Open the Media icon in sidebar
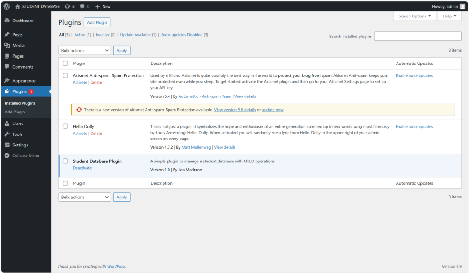This screenshot has height=273, width=469. click(x=7, y=45)
